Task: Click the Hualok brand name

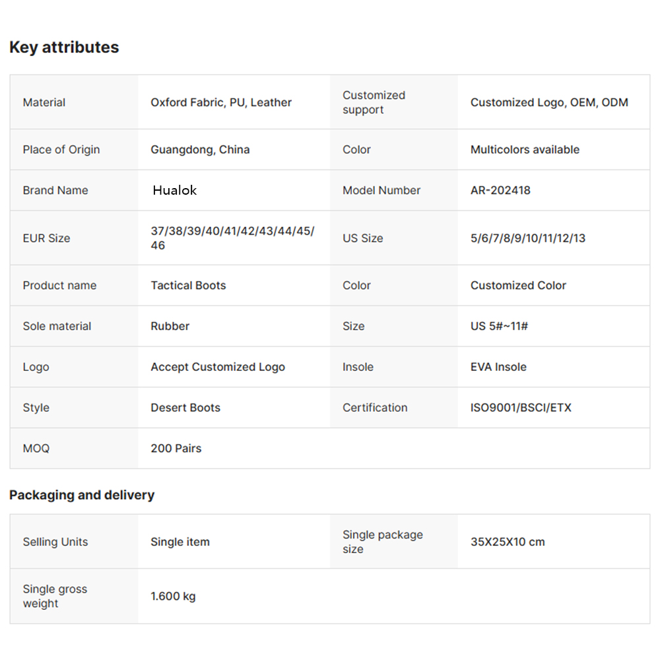Action: point(175,191)
